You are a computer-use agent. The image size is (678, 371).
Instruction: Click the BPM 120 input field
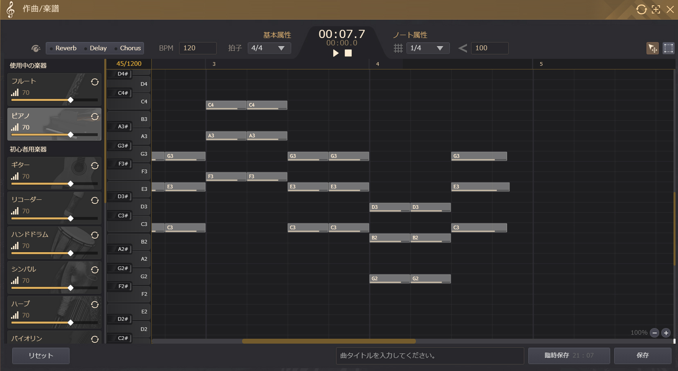198,48
